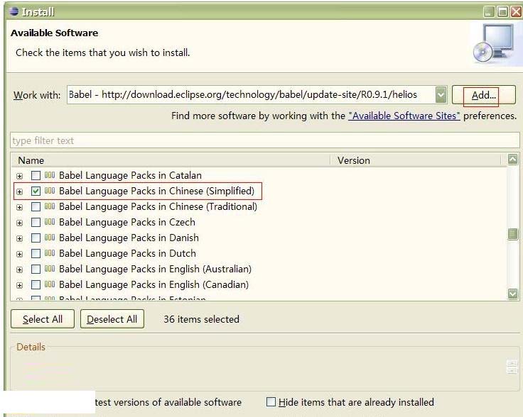Select Babel Language Packs in Danish row text
The height and width of the screenshot is (417, 523).
point(129,238)
